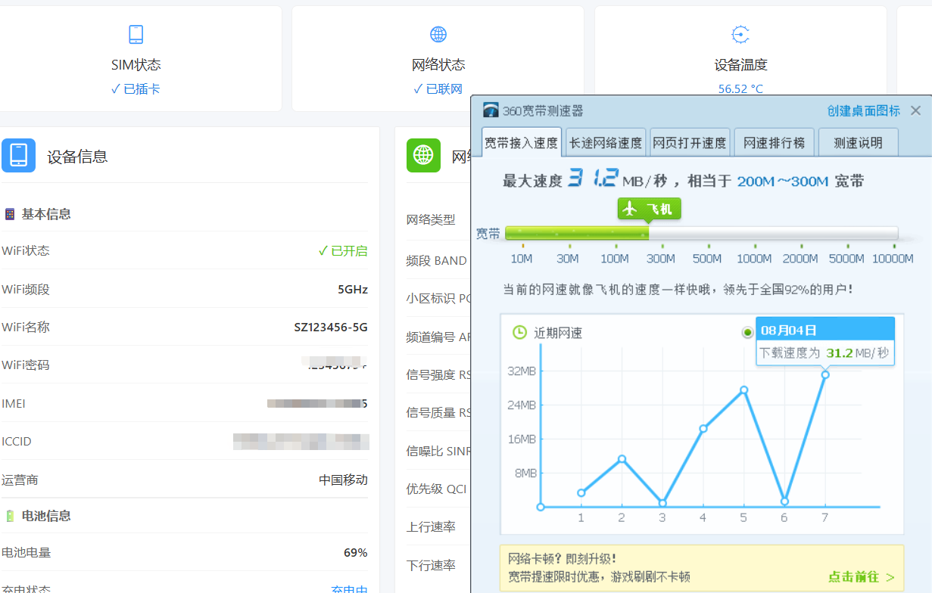
Task: Click the 网络卡顿？即刻升级 banner text
Action: tap(562, 559)
